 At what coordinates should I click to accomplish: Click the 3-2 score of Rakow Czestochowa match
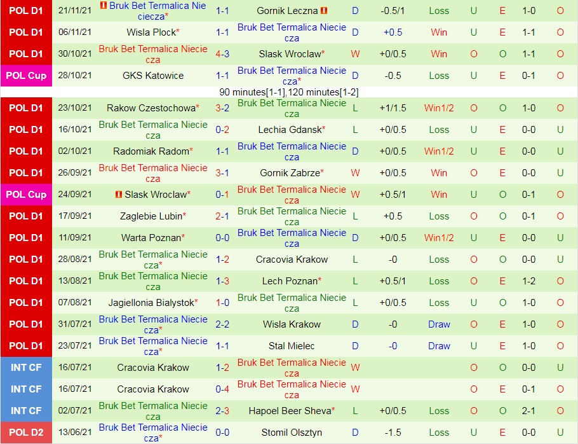click(222, 108)
